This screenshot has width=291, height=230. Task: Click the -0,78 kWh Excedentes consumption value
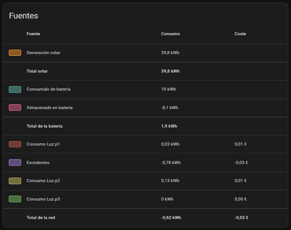click(x=171, y=163)
